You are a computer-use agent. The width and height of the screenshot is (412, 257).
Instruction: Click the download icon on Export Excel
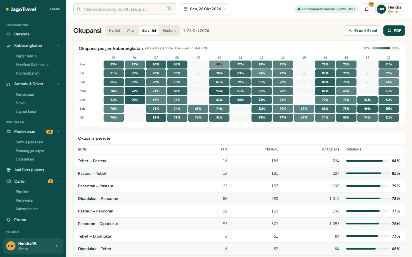pos(350,31)
